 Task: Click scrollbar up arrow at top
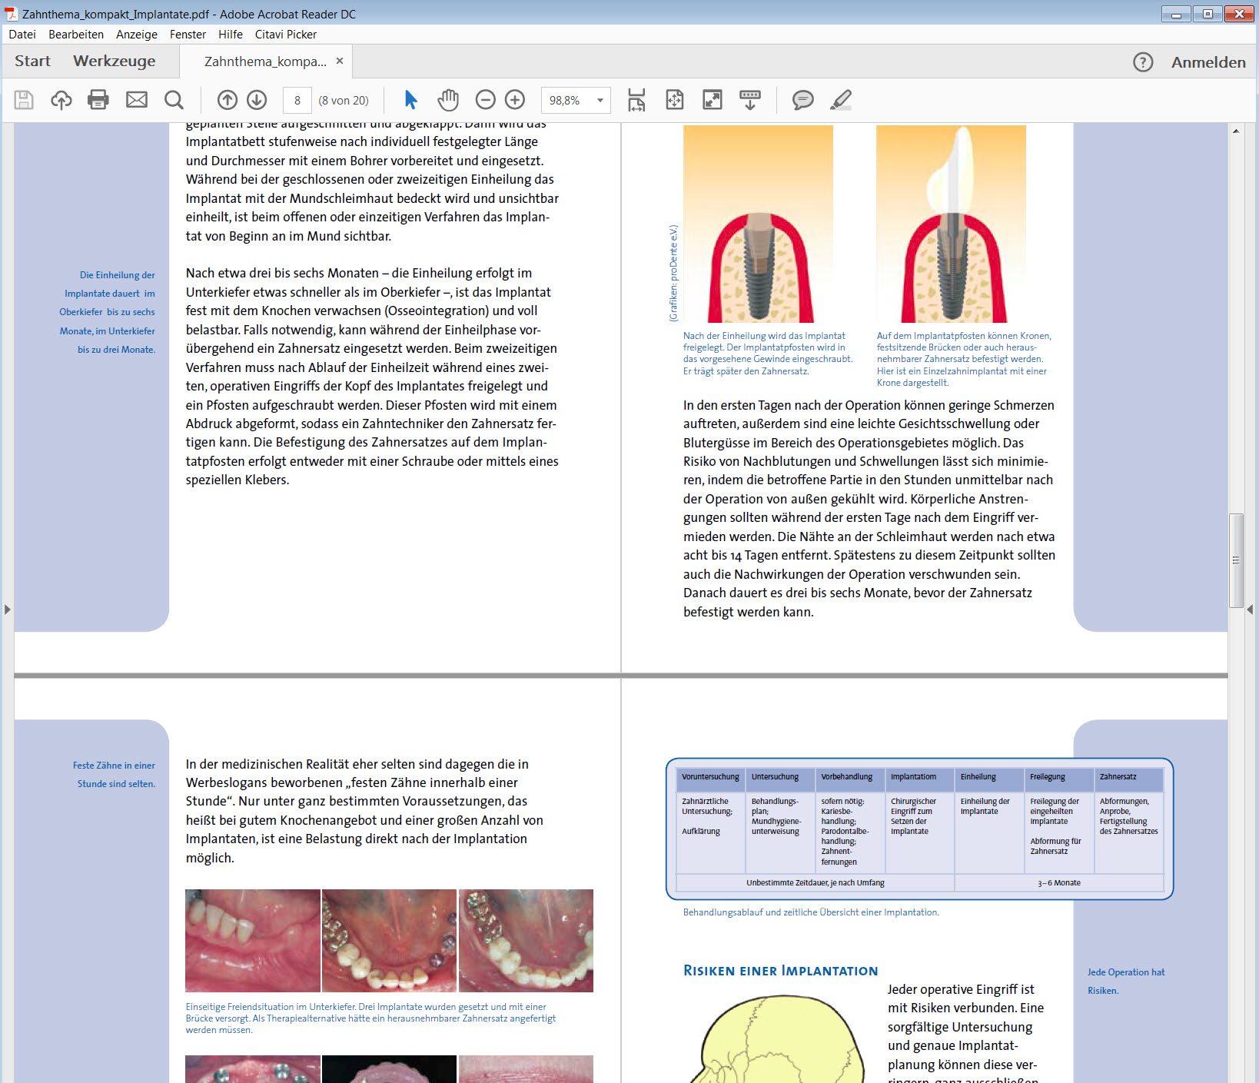pyautogui.click(x=1236, y=131)
